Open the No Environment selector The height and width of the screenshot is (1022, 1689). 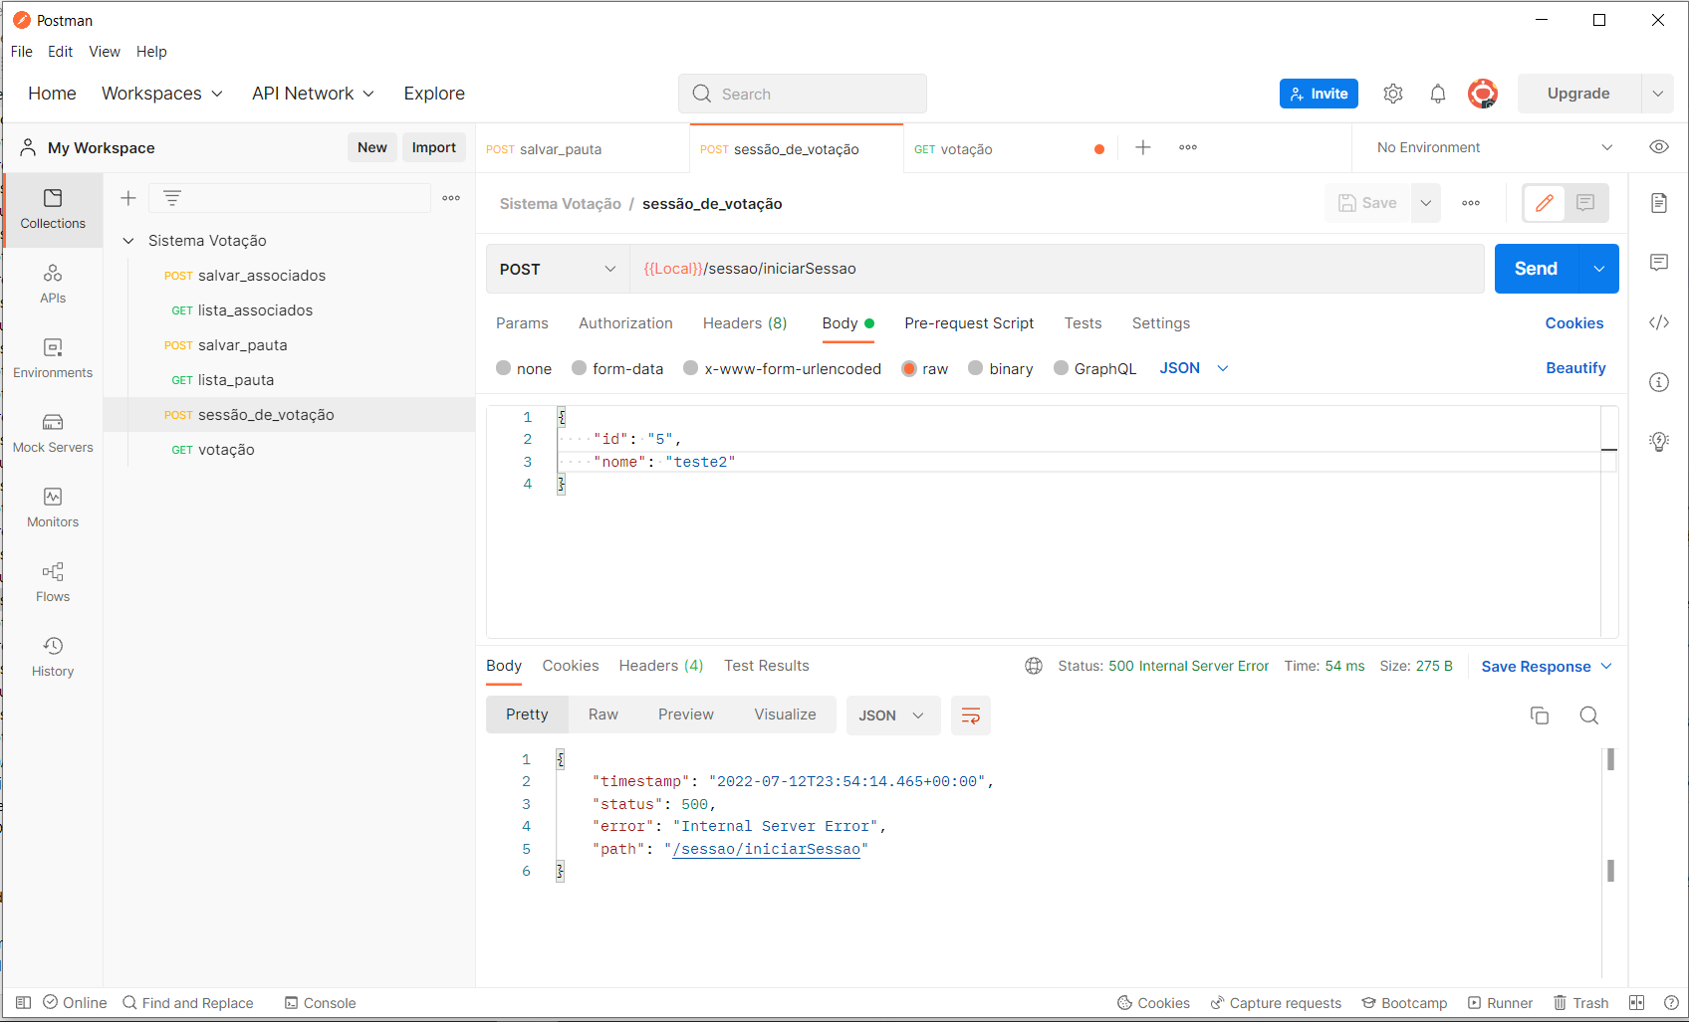tap(1494, 147)
